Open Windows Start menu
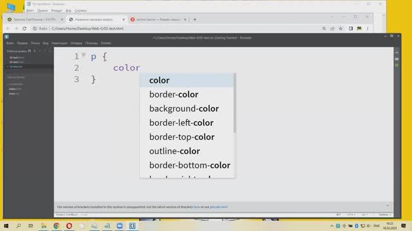 click(x=6, y=226)
